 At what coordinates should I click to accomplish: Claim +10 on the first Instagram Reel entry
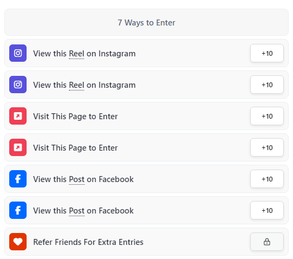267,53
